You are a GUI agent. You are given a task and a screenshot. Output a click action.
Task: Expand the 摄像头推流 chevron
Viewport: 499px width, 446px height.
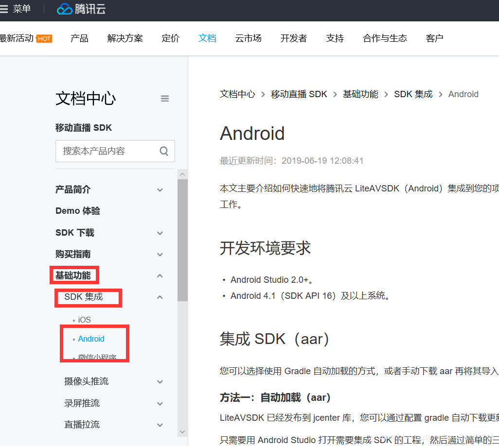(160, 382)
